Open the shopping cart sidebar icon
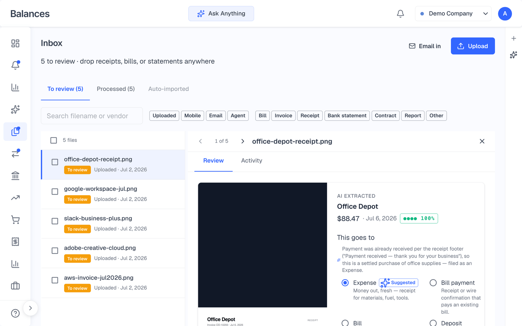522x326 pixels. (x=15, y=220)
